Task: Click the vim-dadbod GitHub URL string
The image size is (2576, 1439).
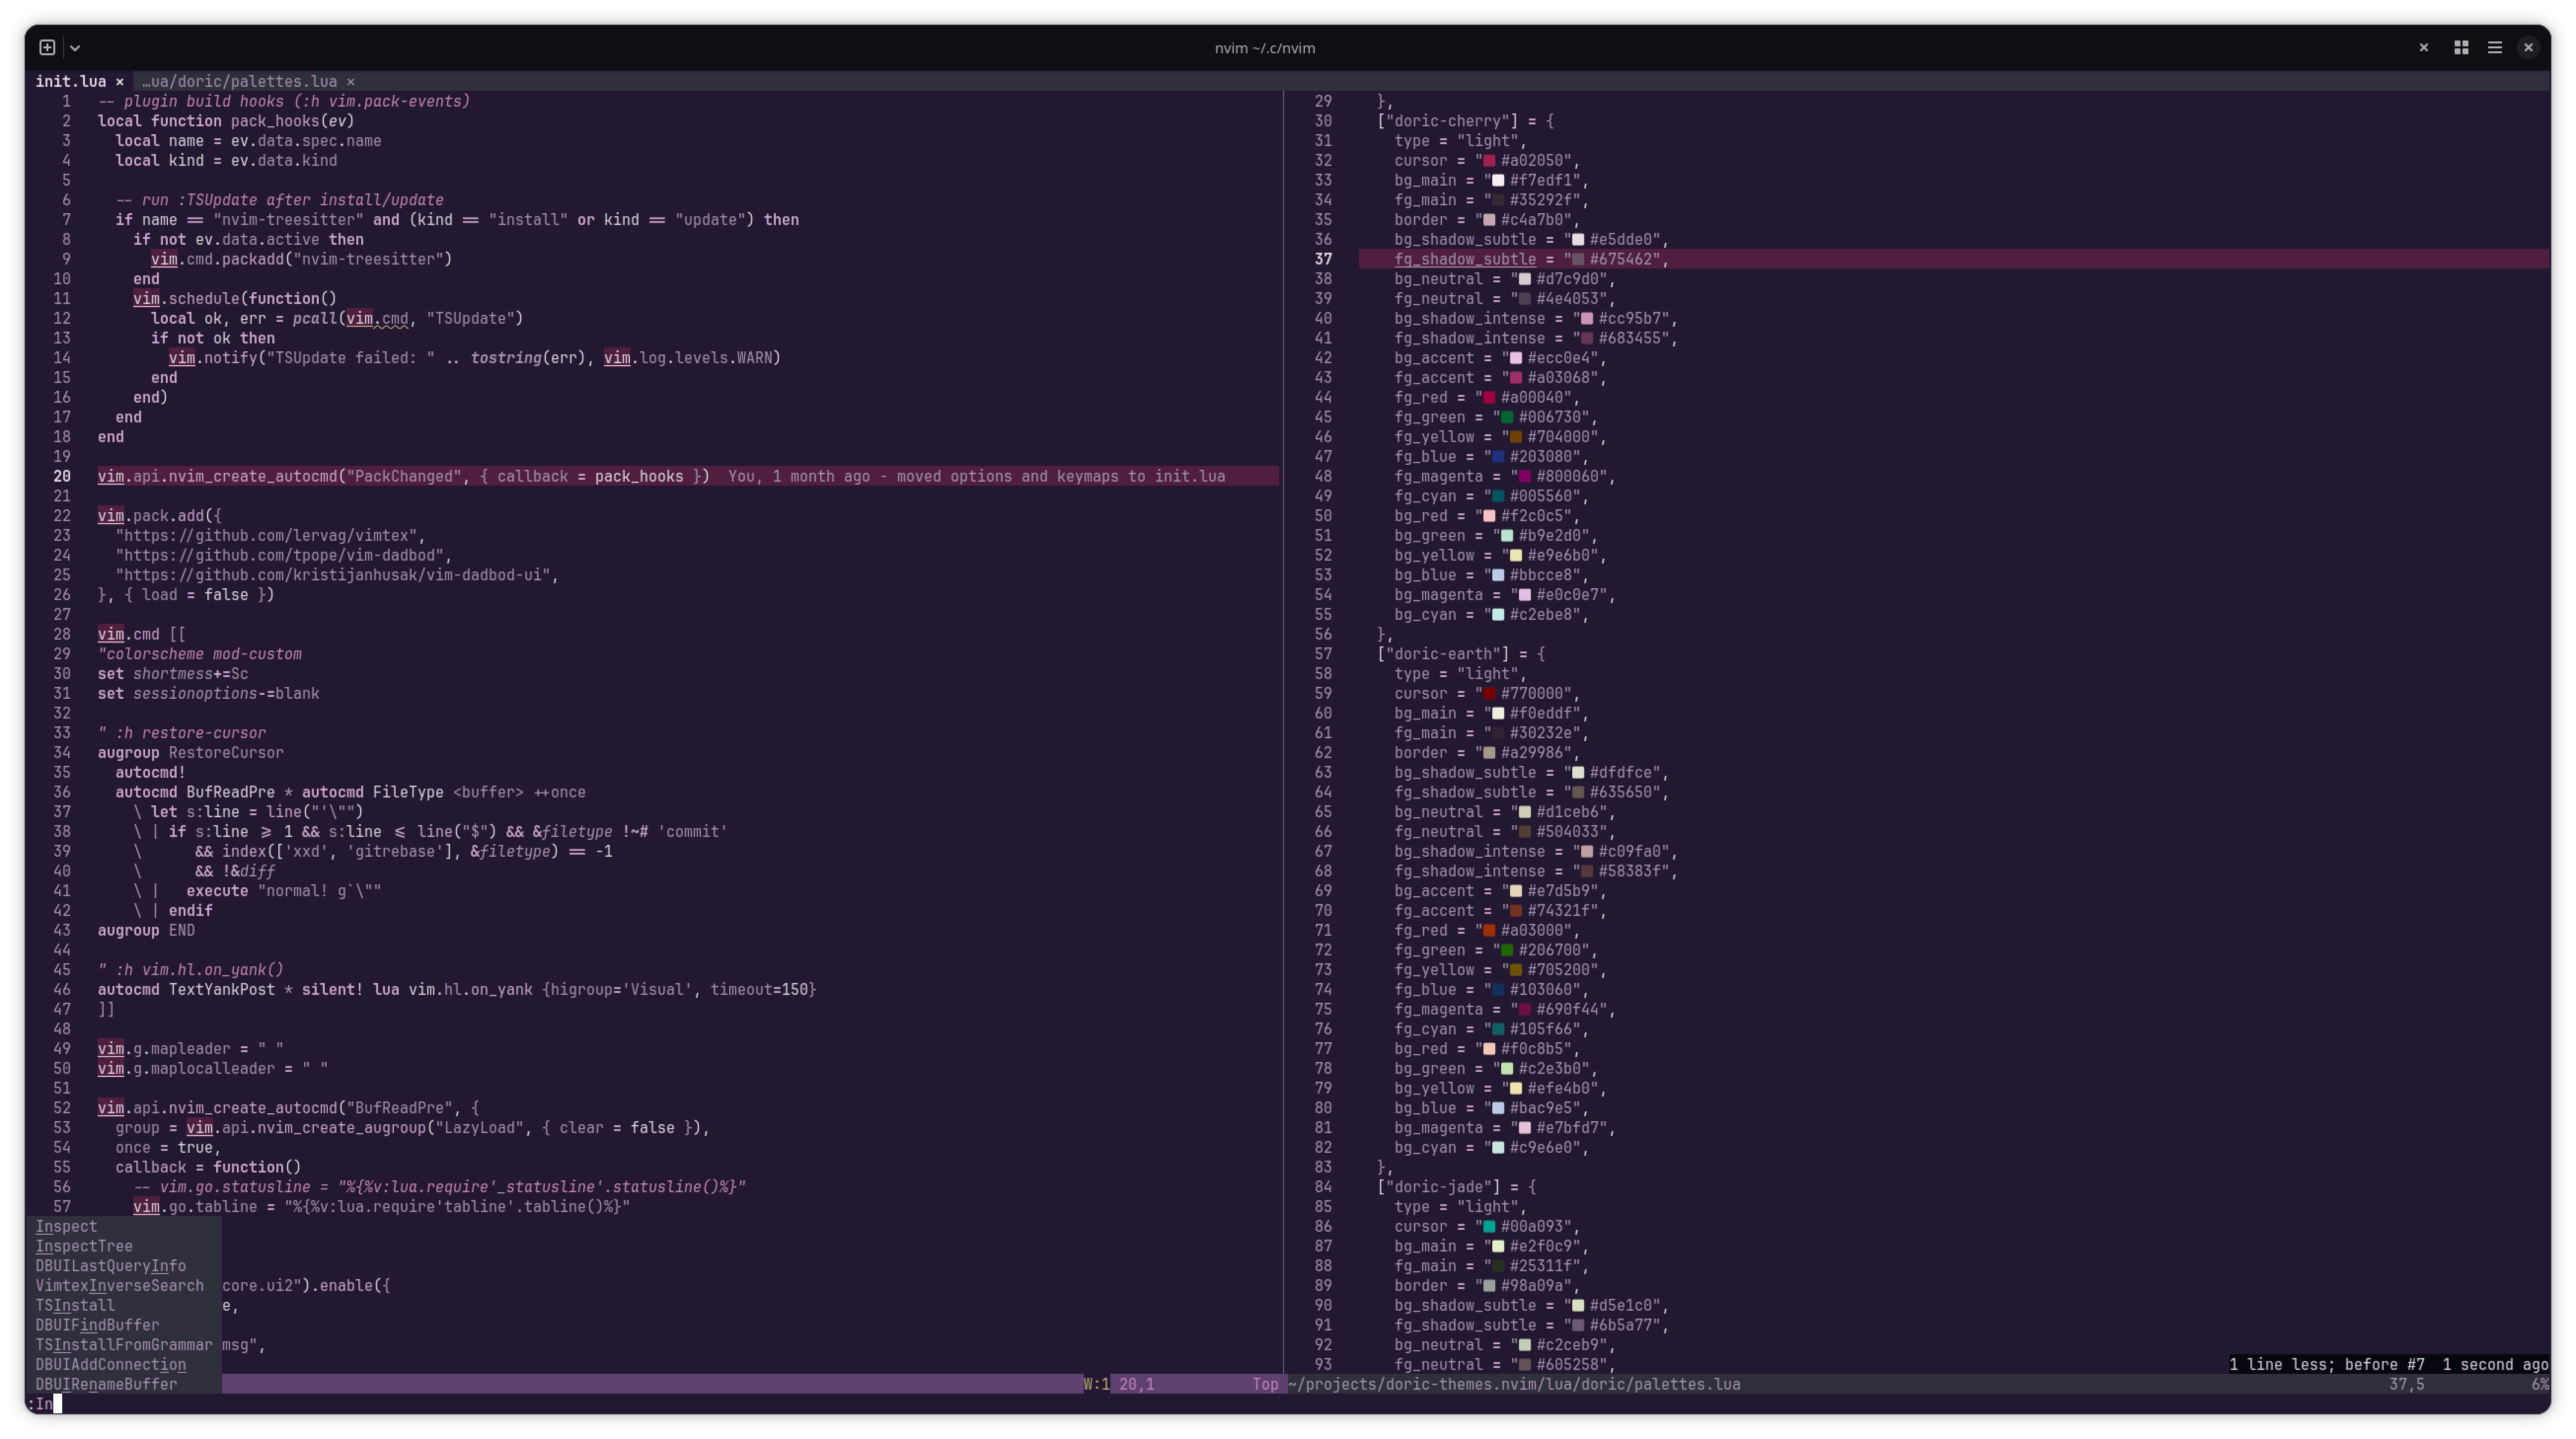Action: point(283,555)
